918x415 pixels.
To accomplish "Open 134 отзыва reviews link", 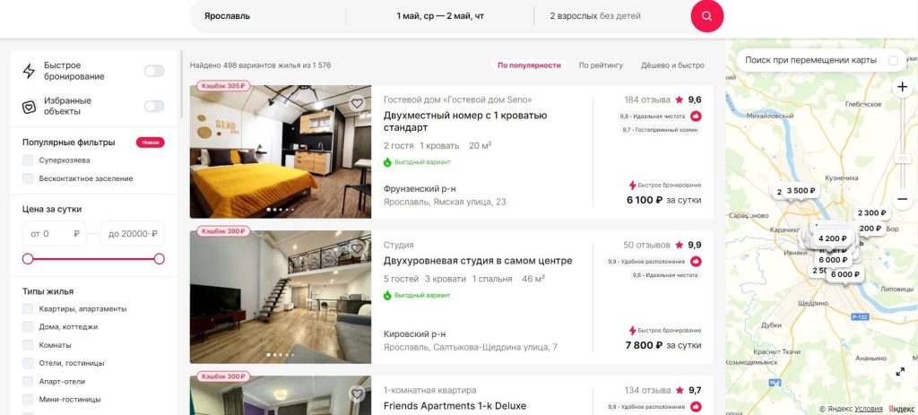I will pos(647,390).
